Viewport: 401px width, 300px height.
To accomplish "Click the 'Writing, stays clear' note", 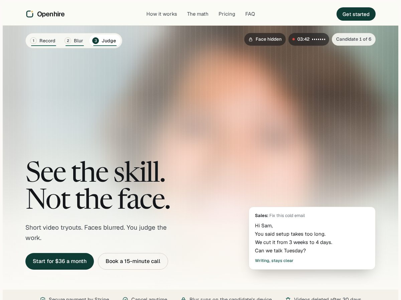I will pyautogui.click(x=274, y=261).
